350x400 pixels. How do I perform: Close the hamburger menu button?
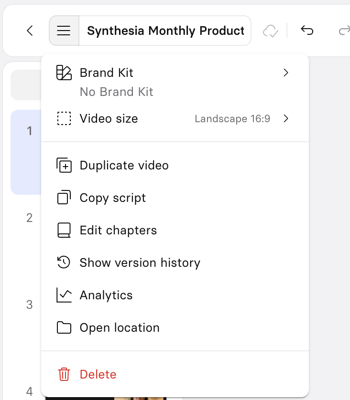[64, 31]
